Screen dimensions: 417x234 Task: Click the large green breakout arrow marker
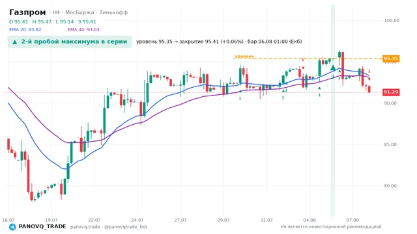click(333, 68)
